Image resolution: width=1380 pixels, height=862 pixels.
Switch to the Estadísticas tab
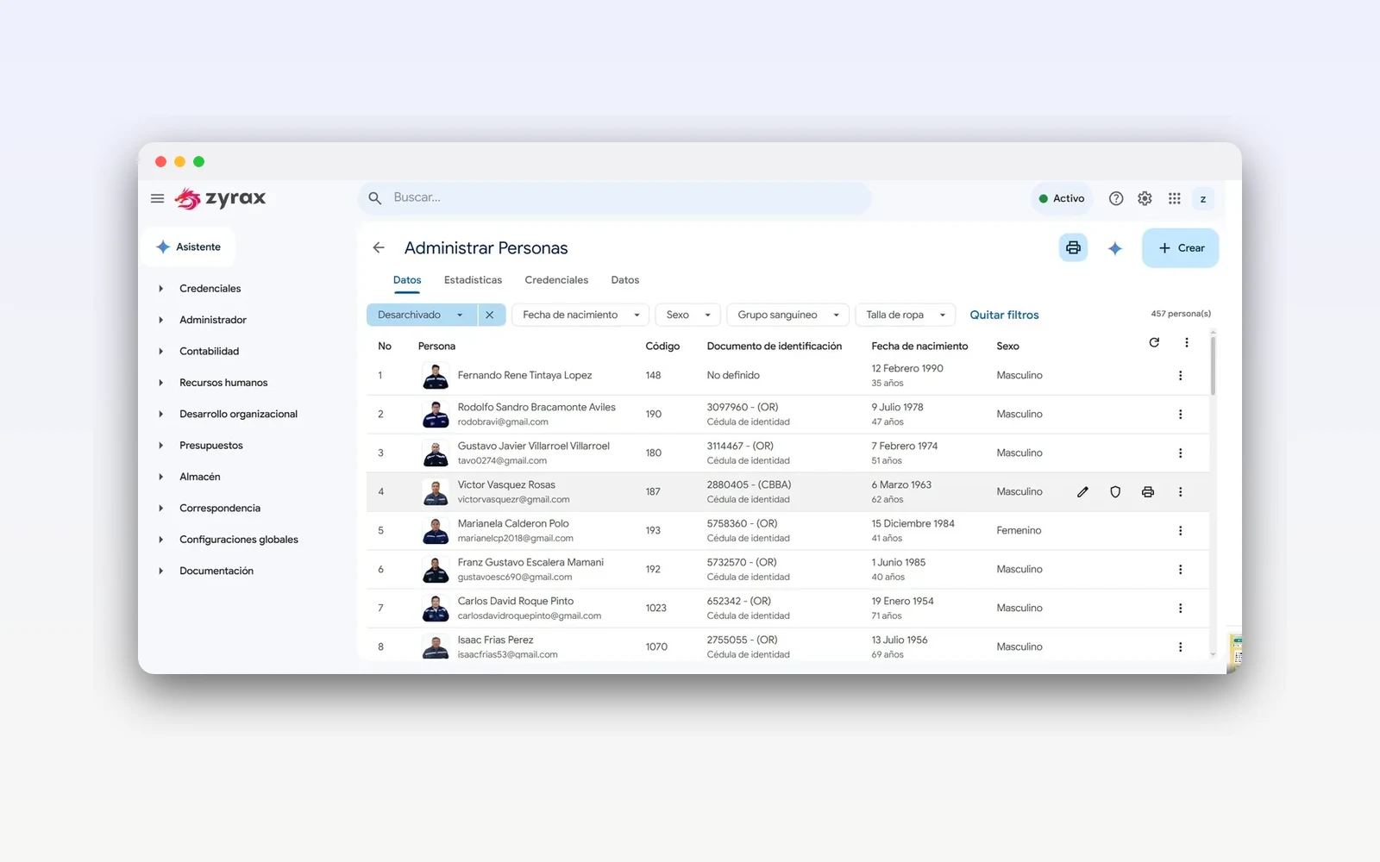click(x=473, y=280)
